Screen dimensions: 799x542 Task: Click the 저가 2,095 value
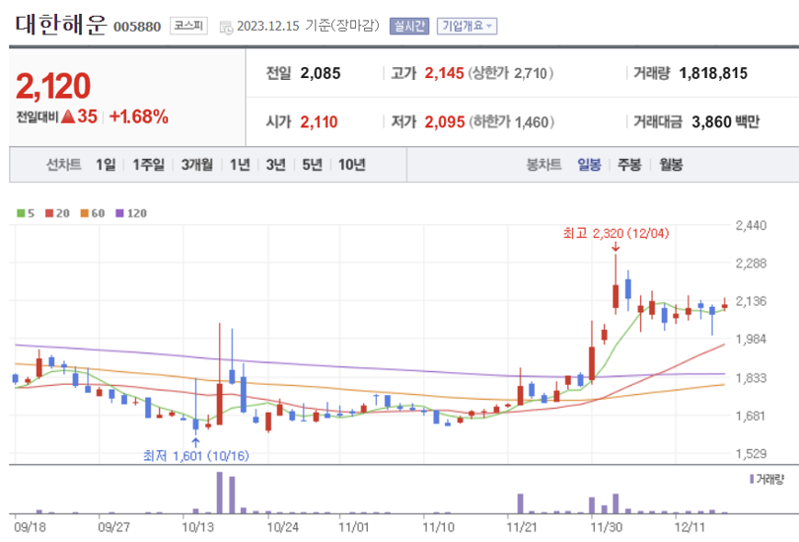click(445, 122)
